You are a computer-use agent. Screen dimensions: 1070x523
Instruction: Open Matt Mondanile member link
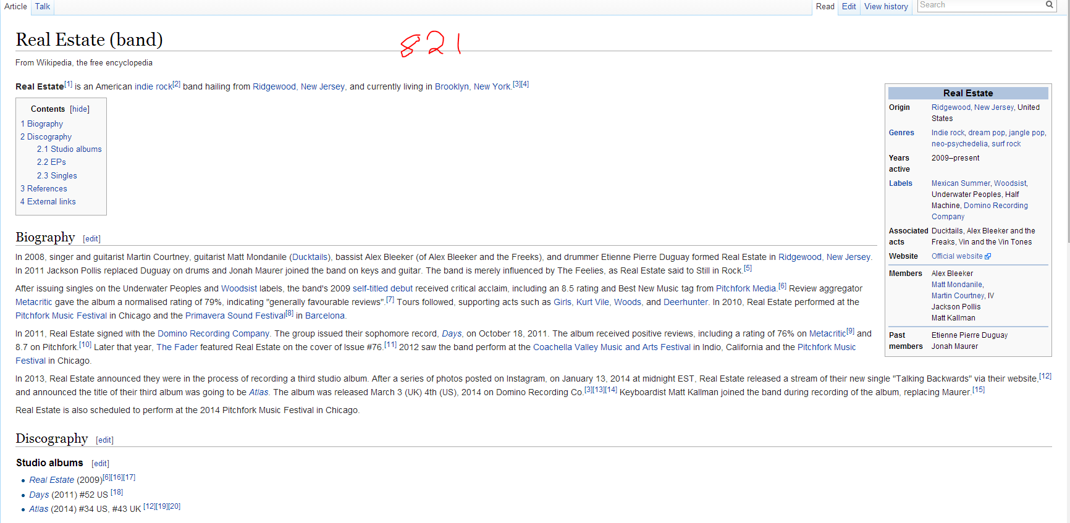click(957, 285)
